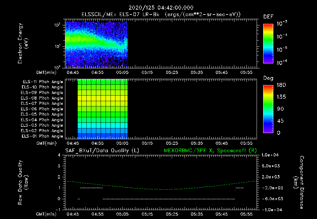Select the 10^-5 DEF colorbar value
The image size is (317, 219).
(x=282, y=49)
